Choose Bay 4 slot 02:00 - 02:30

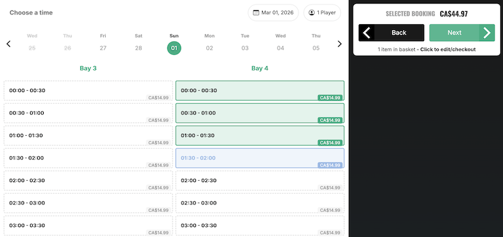[x=260, y=180]
